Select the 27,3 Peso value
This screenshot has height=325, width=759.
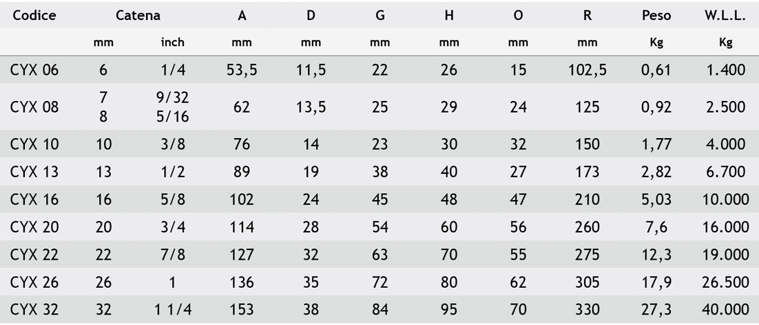click(x=656, y=310)
